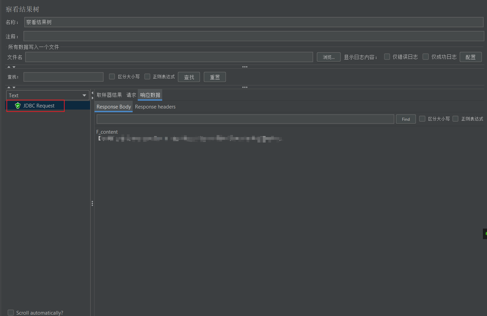The image size is (487, 316).
Task: Expand the results tree with the right split arrow
Action: [x=92, y=98]
